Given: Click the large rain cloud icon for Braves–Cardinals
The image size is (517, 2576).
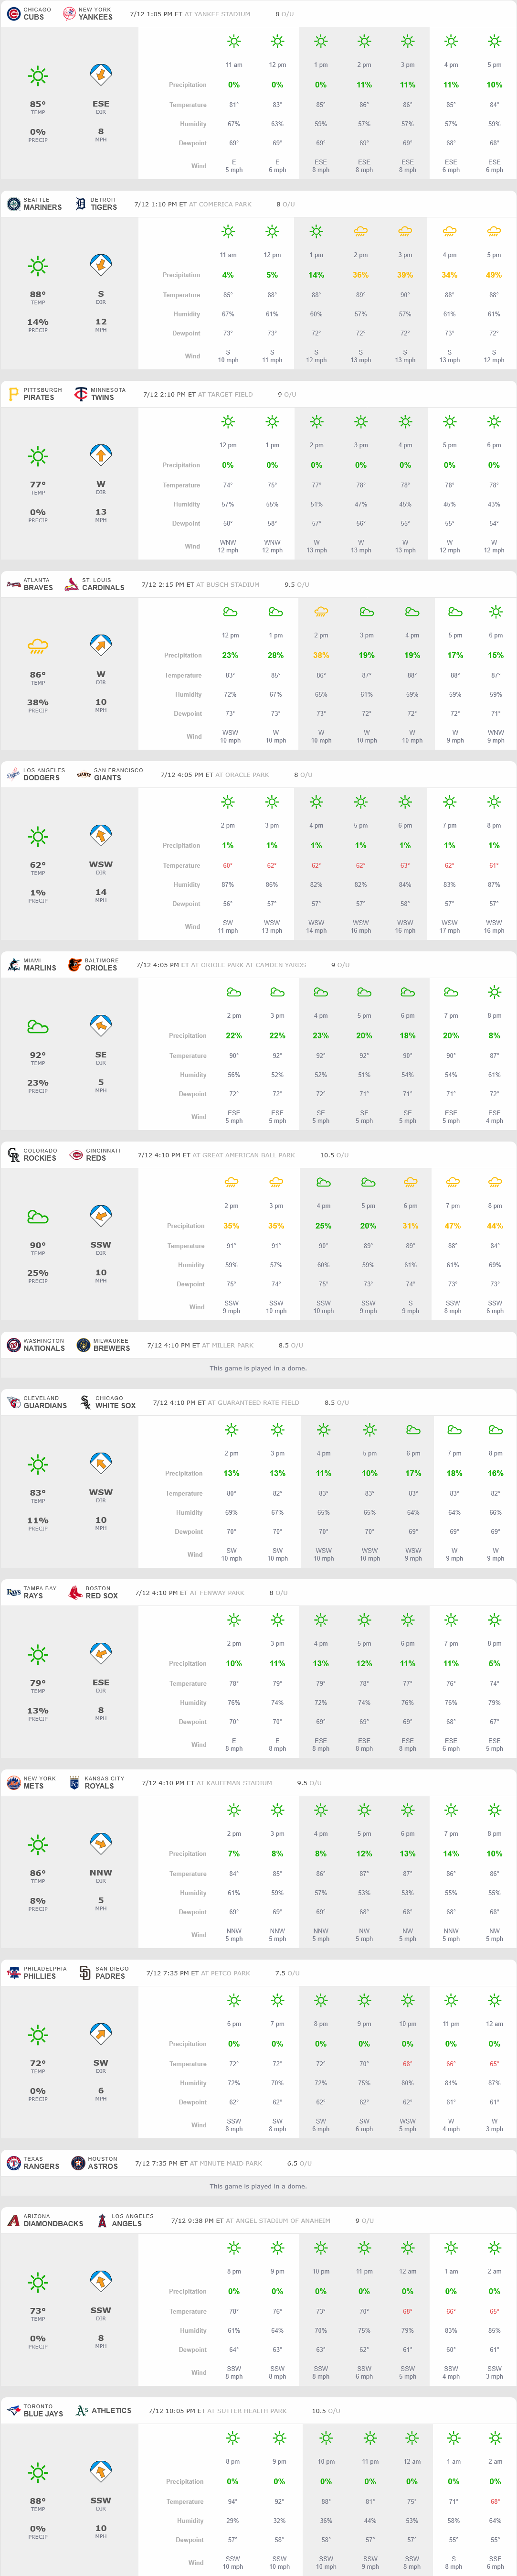Looking at the screenshot, I should (x=38, y=646).
